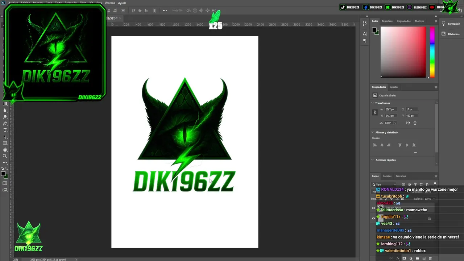464x261 pixels.
Task: Open the Color panel options menu
Action: tap(436, 21)
